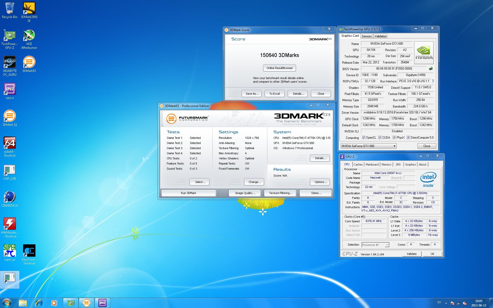Toggle PhysX checkbox in GPU-Z
The width and height of the screenshot is (493, 308).
click(394, 138)
